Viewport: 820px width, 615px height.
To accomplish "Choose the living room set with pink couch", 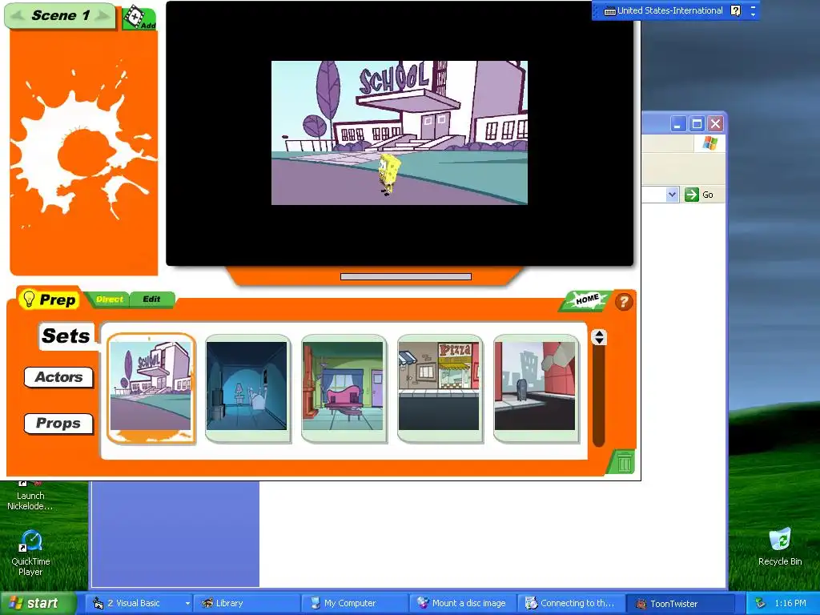I will coord(343,388).
